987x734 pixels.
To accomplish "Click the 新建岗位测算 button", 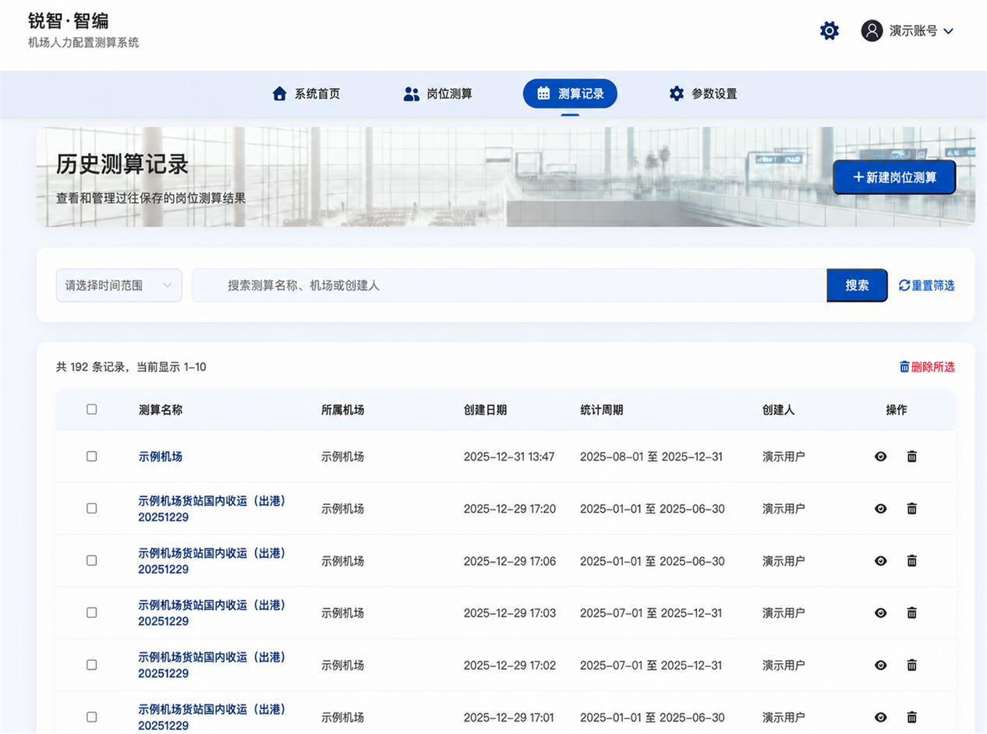I will point(894,177).
